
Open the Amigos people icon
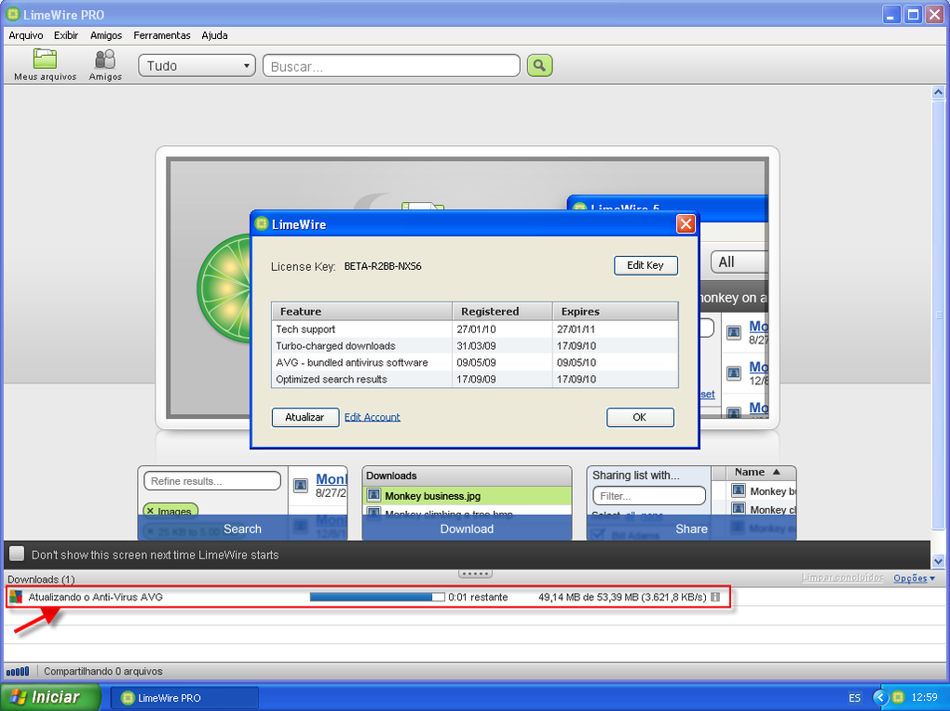point(105,59)
